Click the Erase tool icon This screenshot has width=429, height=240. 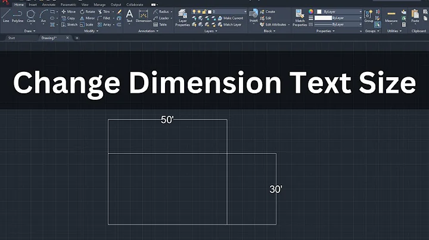click(119, 12)
